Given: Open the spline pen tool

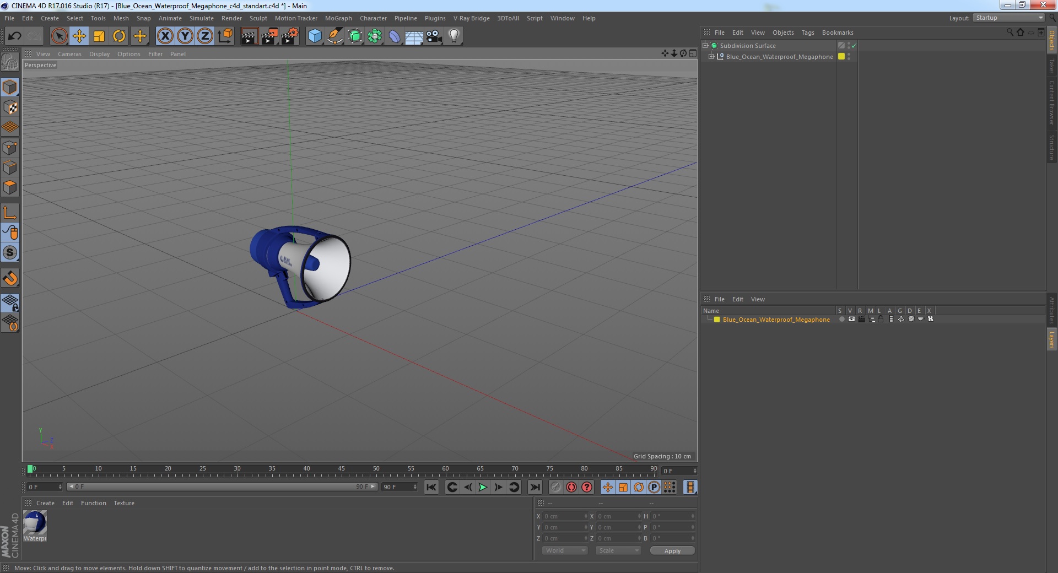Looking at the screenshot, I should click(x=334, y=36).
